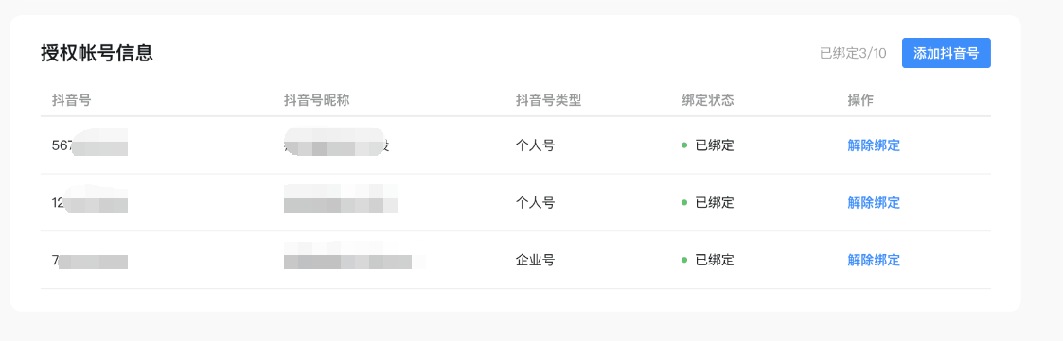The width and height of the screenshot is (1063, 341).
Task: Click the 添加抖音号 button
Action: click(946, 54)
